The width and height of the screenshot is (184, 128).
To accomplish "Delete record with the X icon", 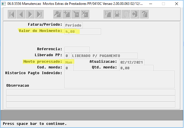I will click(85, 14).
